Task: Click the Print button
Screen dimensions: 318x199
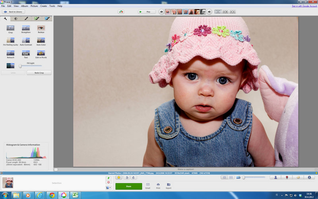Action: click(158, 186)
